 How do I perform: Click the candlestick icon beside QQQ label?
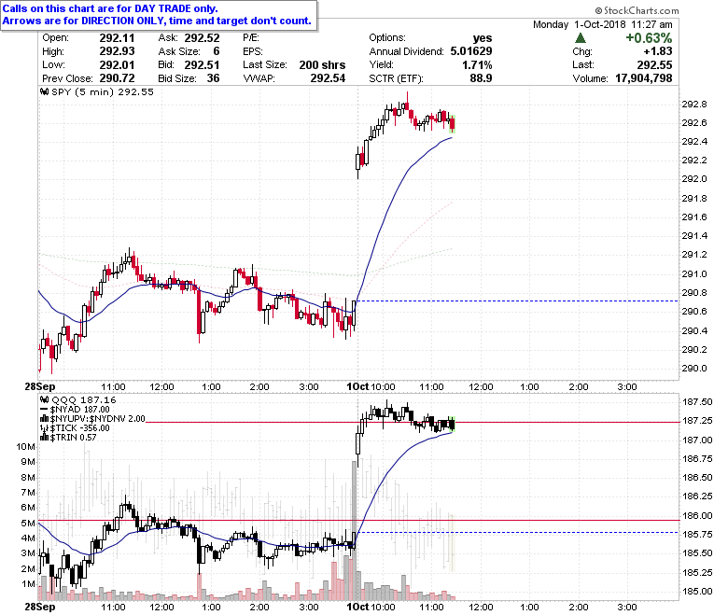click(x=45, y=399)
